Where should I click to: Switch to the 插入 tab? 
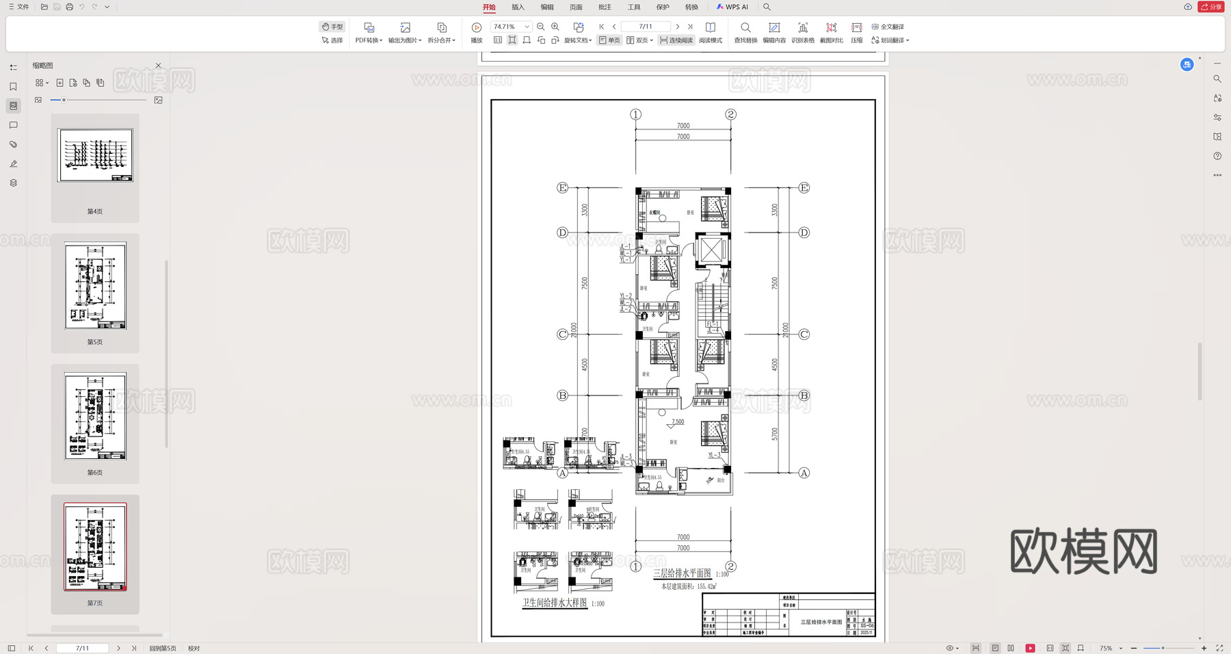click(518, 7)
